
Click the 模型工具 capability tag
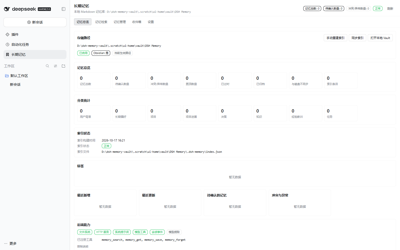(140, 232)
